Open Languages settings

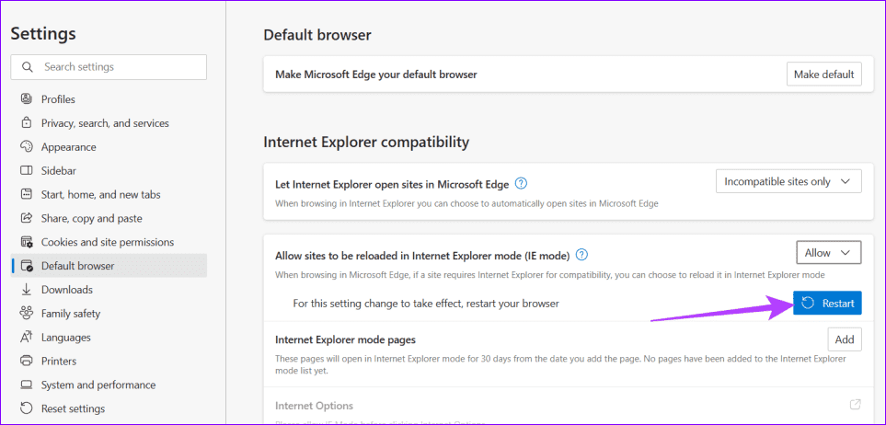[x=109, y=338]
